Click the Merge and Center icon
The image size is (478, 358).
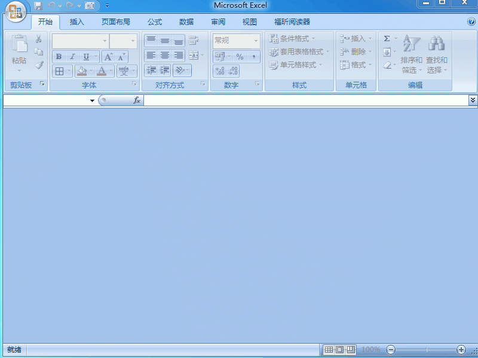click(192, 55)
